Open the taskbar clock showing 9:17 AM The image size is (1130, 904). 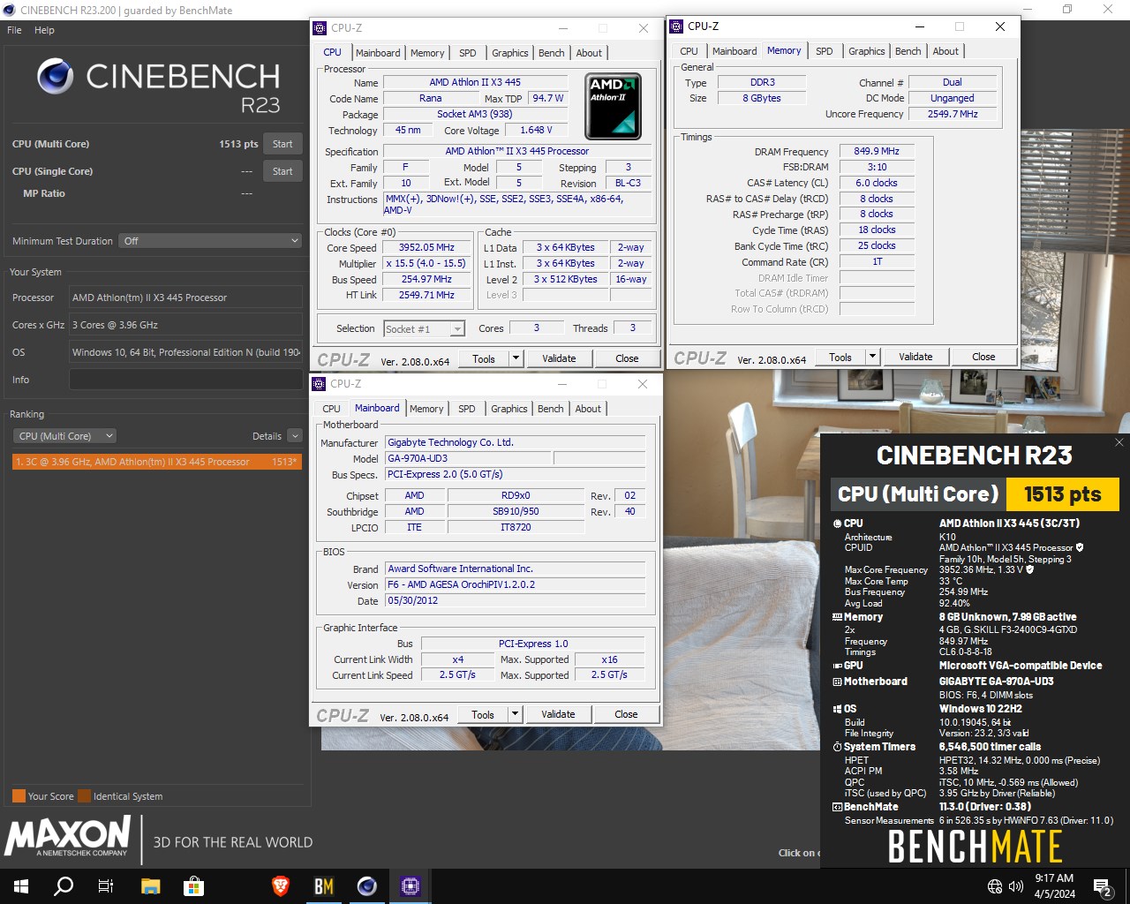1054,886
